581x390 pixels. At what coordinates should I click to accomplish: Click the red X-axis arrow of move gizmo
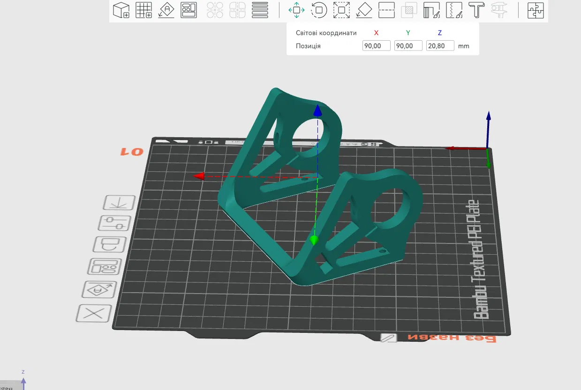[199, 176]
